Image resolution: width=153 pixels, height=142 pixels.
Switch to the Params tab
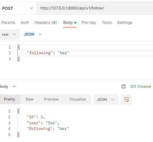pos(8,23)
